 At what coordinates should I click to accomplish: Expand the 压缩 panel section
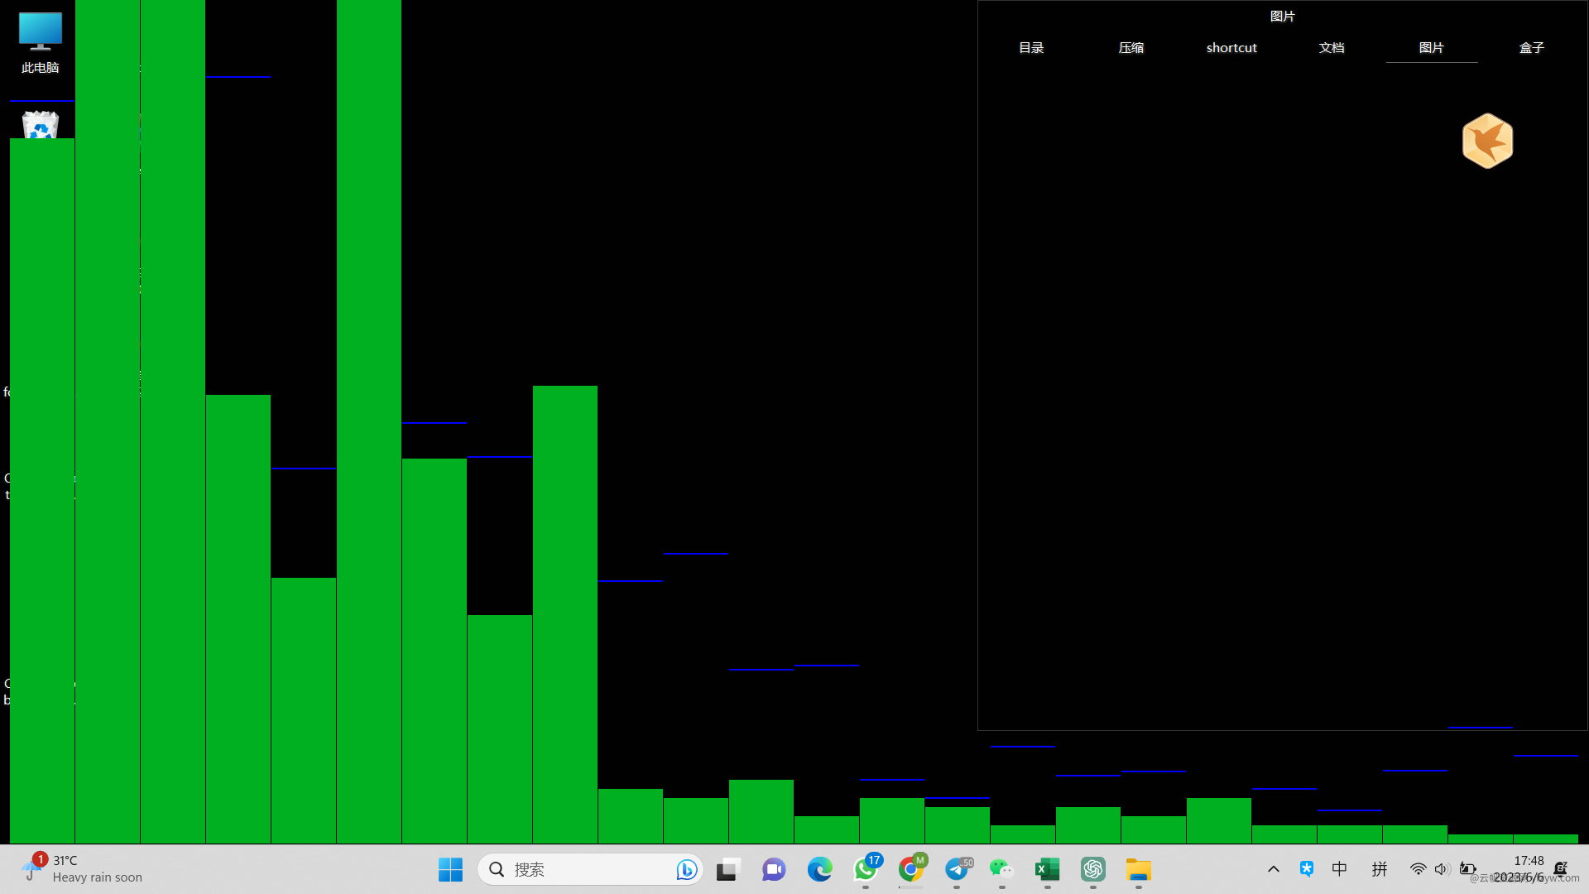(x=1131, y=47)
